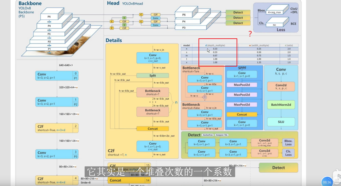This screenshot has width=341, height=186.
Task: Click the model column header
Action: [x=187, y=45]
